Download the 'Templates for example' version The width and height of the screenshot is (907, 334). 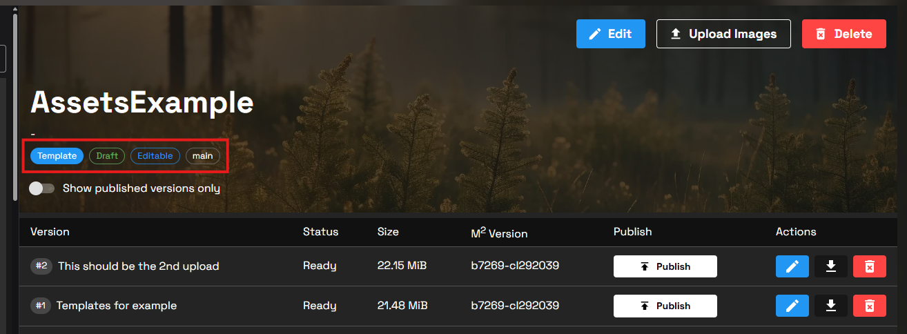point(831,306)
